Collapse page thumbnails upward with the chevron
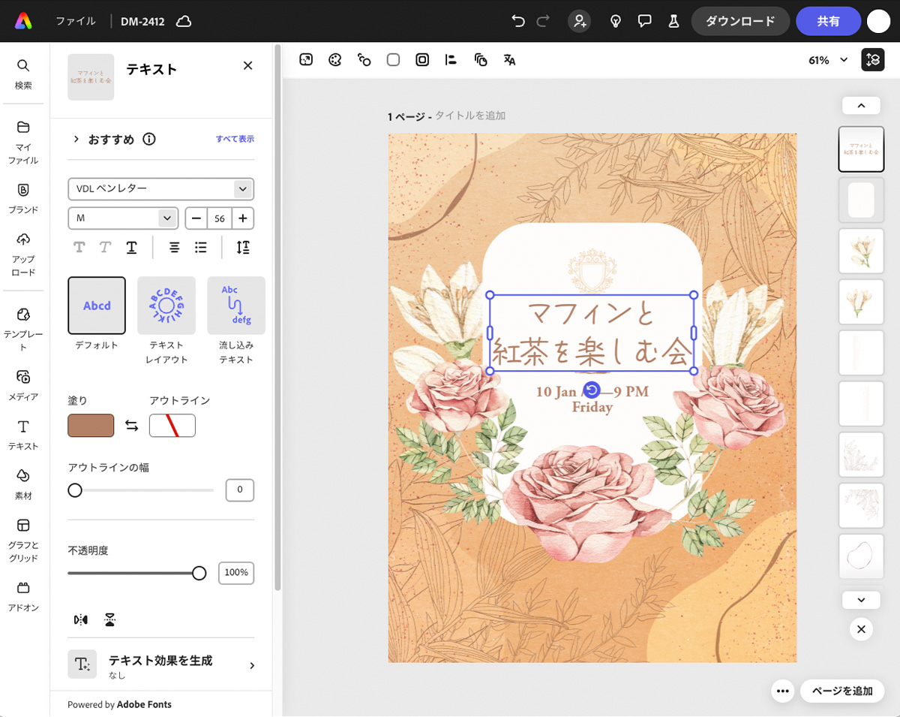The height and width of the screenshot is (717, 900). coord(861,105)
